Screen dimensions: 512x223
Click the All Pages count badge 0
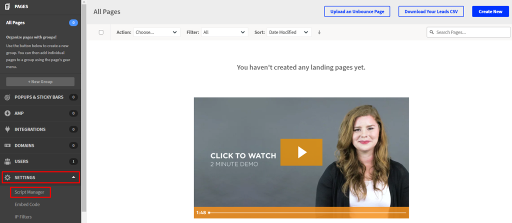coord(73,23)
